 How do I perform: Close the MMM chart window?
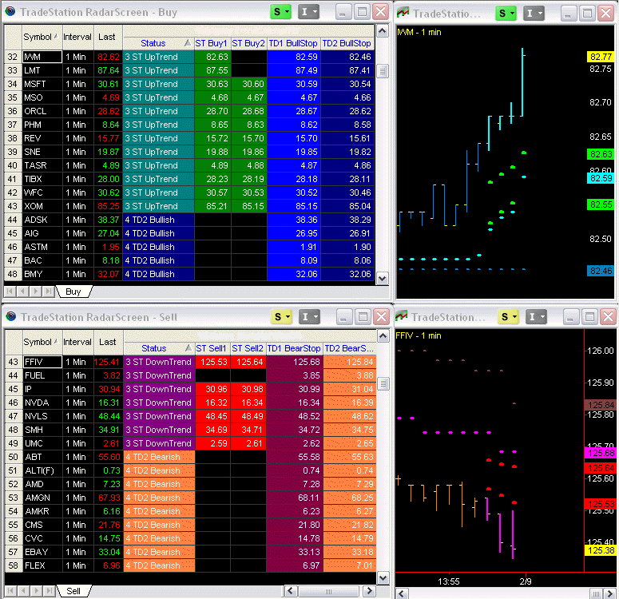point(606,14)
